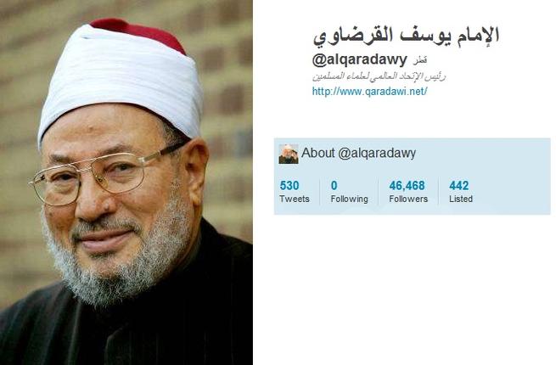Click the divider between Followers and Listed
Screen dimensions: 556x365
click(x=439, y=192)
